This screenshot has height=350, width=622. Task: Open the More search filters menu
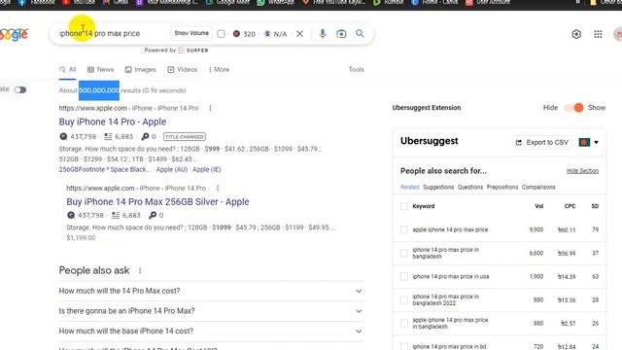(x=219, y=69)
